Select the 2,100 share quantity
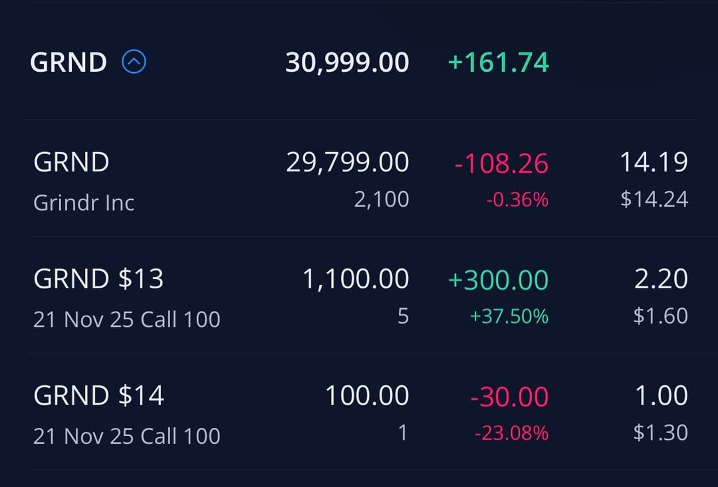Viewport: 718px width, 487px height. click(381, 199)
